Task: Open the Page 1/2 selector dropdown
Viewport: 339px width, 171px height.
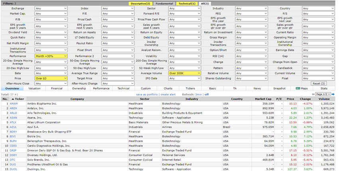Action: (323, 94)
